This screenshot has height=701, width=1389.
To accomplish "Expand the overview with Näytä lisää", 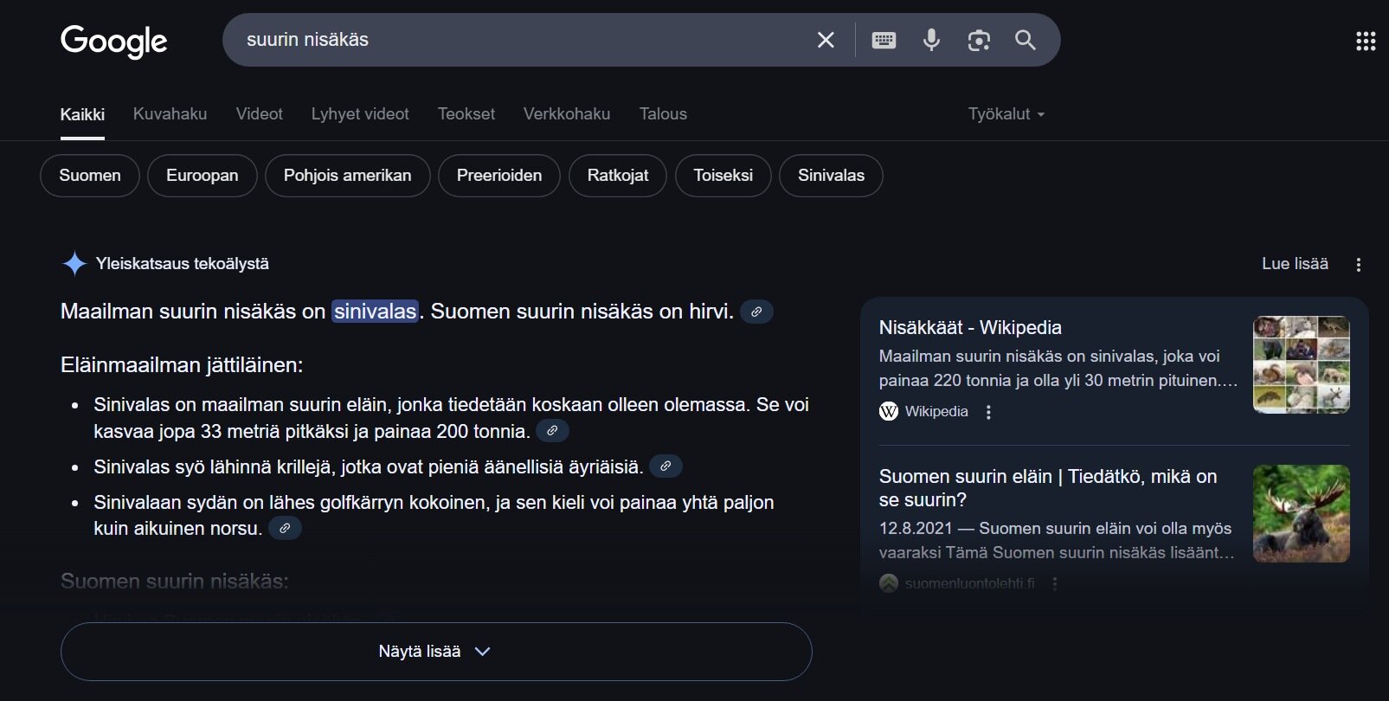I will [x=436, y=652].
